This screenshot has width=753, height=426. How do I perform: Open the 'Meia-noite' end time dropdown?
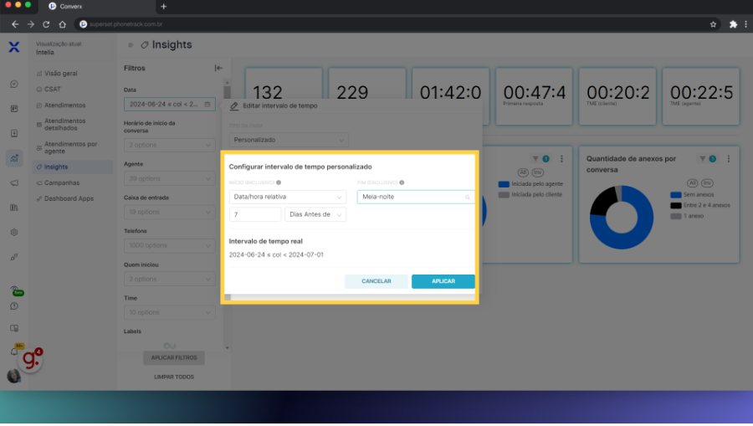tap(415, 198)
